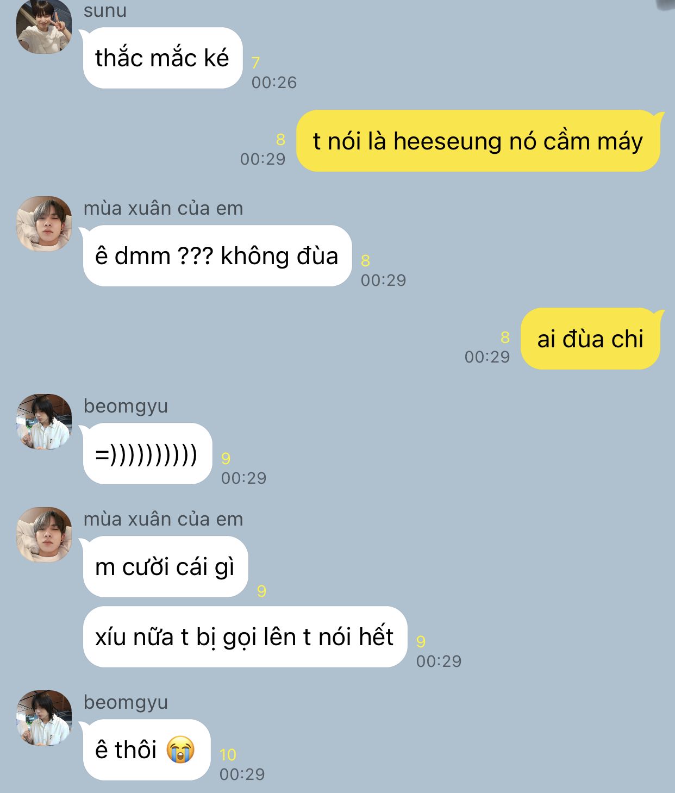Tap the 00:26 timestamp
The height and width of the screenshot is (793, 675).
click(274, 82)
